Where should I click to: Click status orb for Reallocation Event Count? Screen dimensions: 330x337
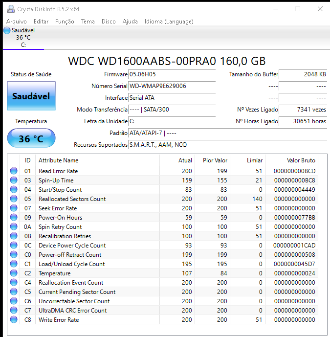tap(14, 282)
